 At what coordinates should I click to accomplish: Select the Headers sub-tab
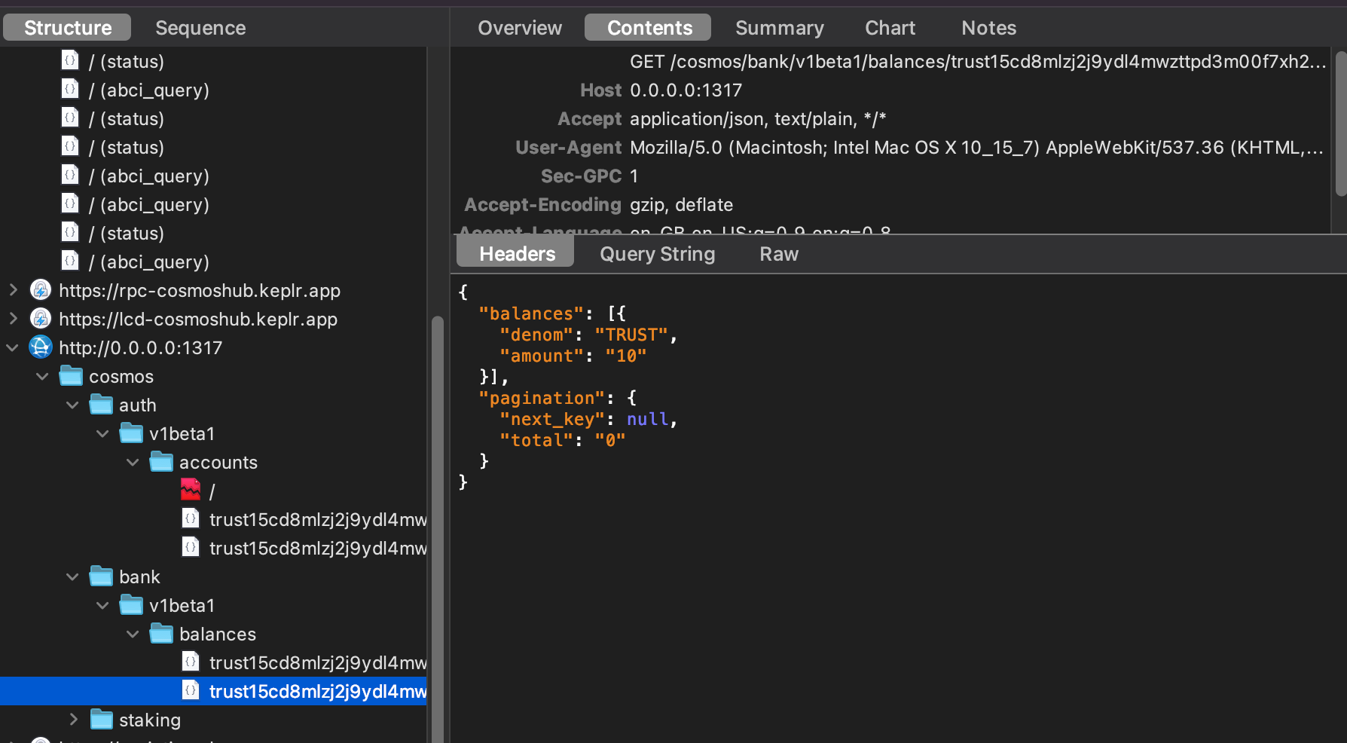pos(517,254)
